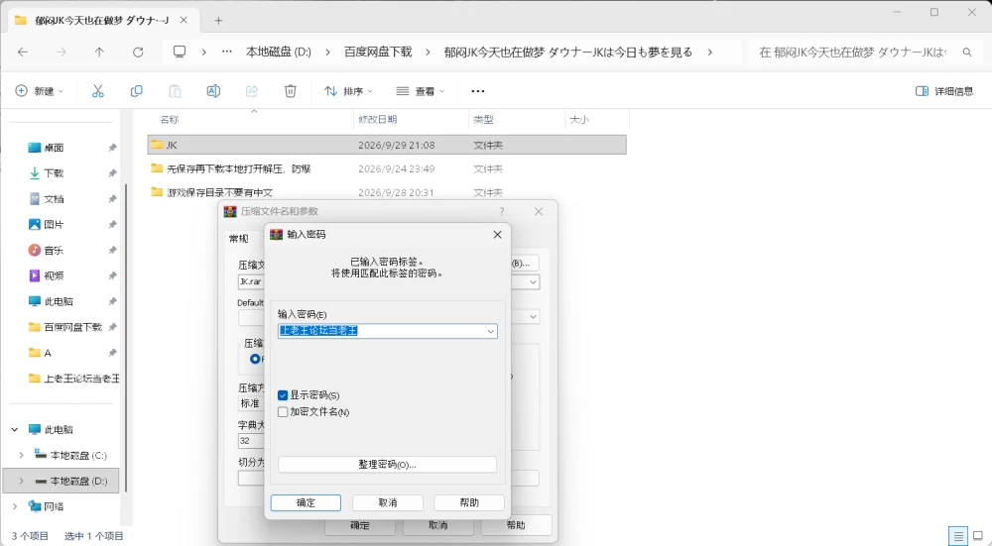The height and width of the screenshot is (546, 992).
Task: Click 本地磁盘 (D:) breadcrumb
Action: pos(279,52)
